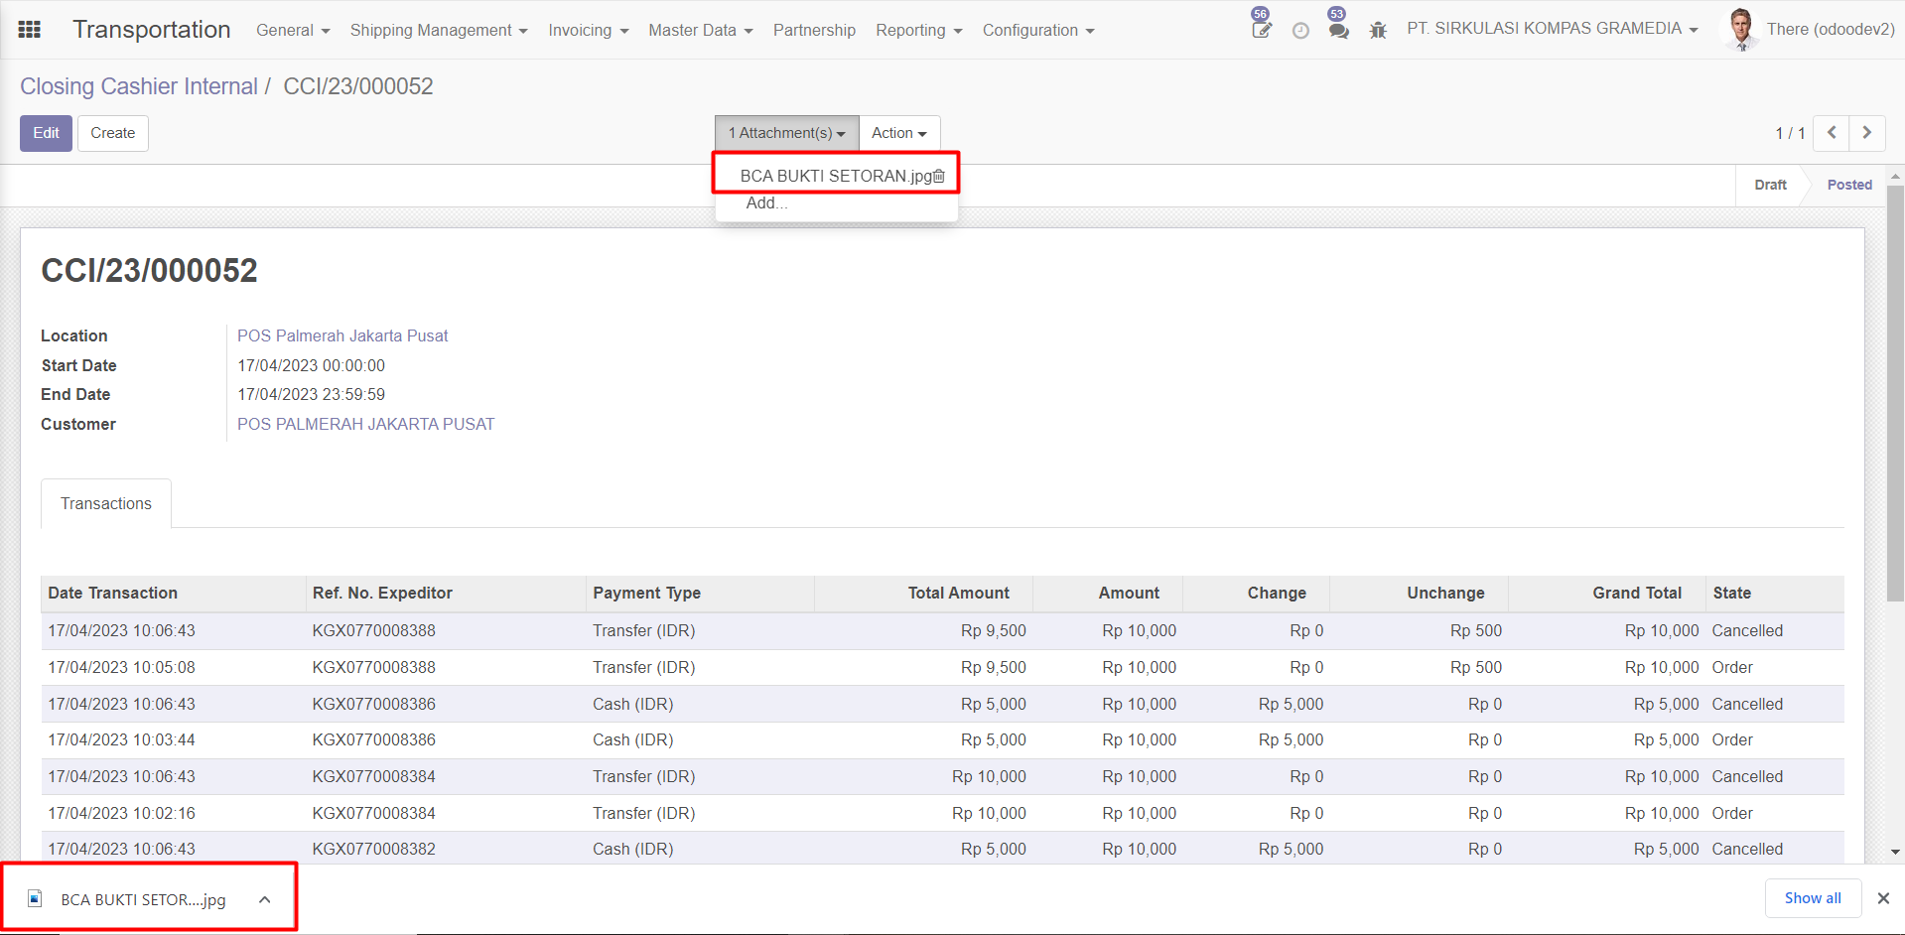
Task: Open POS Palmerah Jakarta Pusat location link
Action: point(342,335)
